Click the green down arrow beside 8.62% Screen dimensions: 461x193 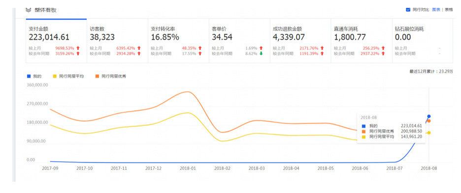261,54
